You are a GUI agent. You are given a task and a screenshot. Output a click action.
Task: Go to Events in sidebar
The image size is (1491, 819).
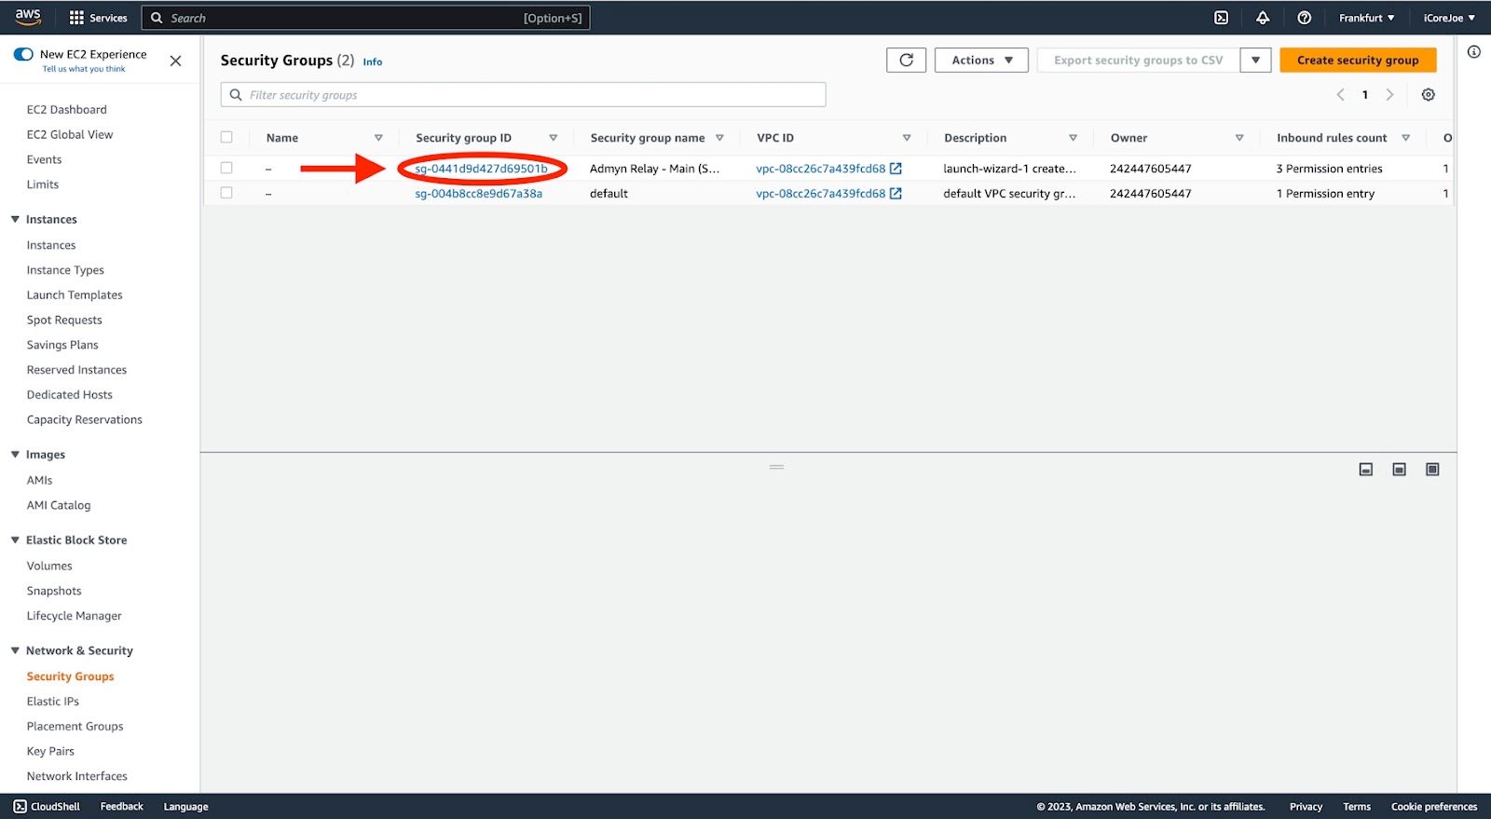tap(44, 159)
